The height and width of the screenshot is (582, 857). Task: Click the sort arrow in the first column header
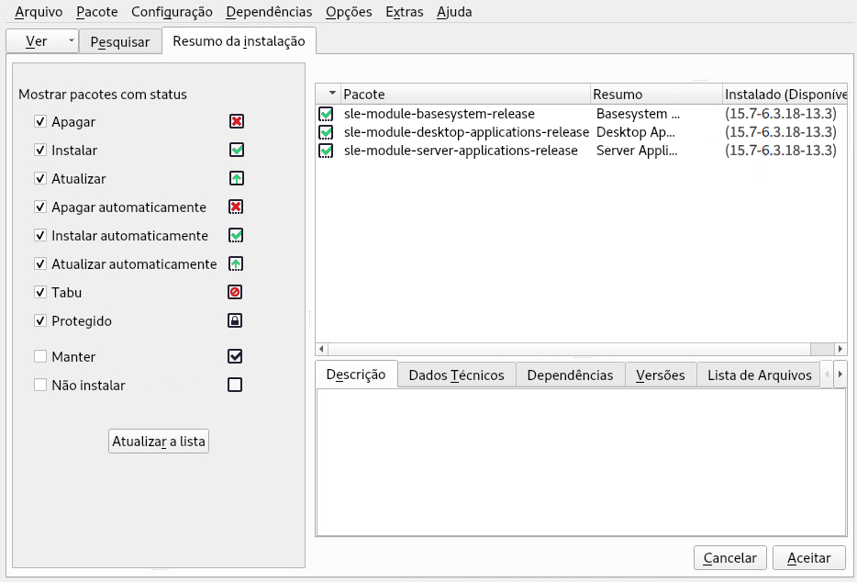332,94
